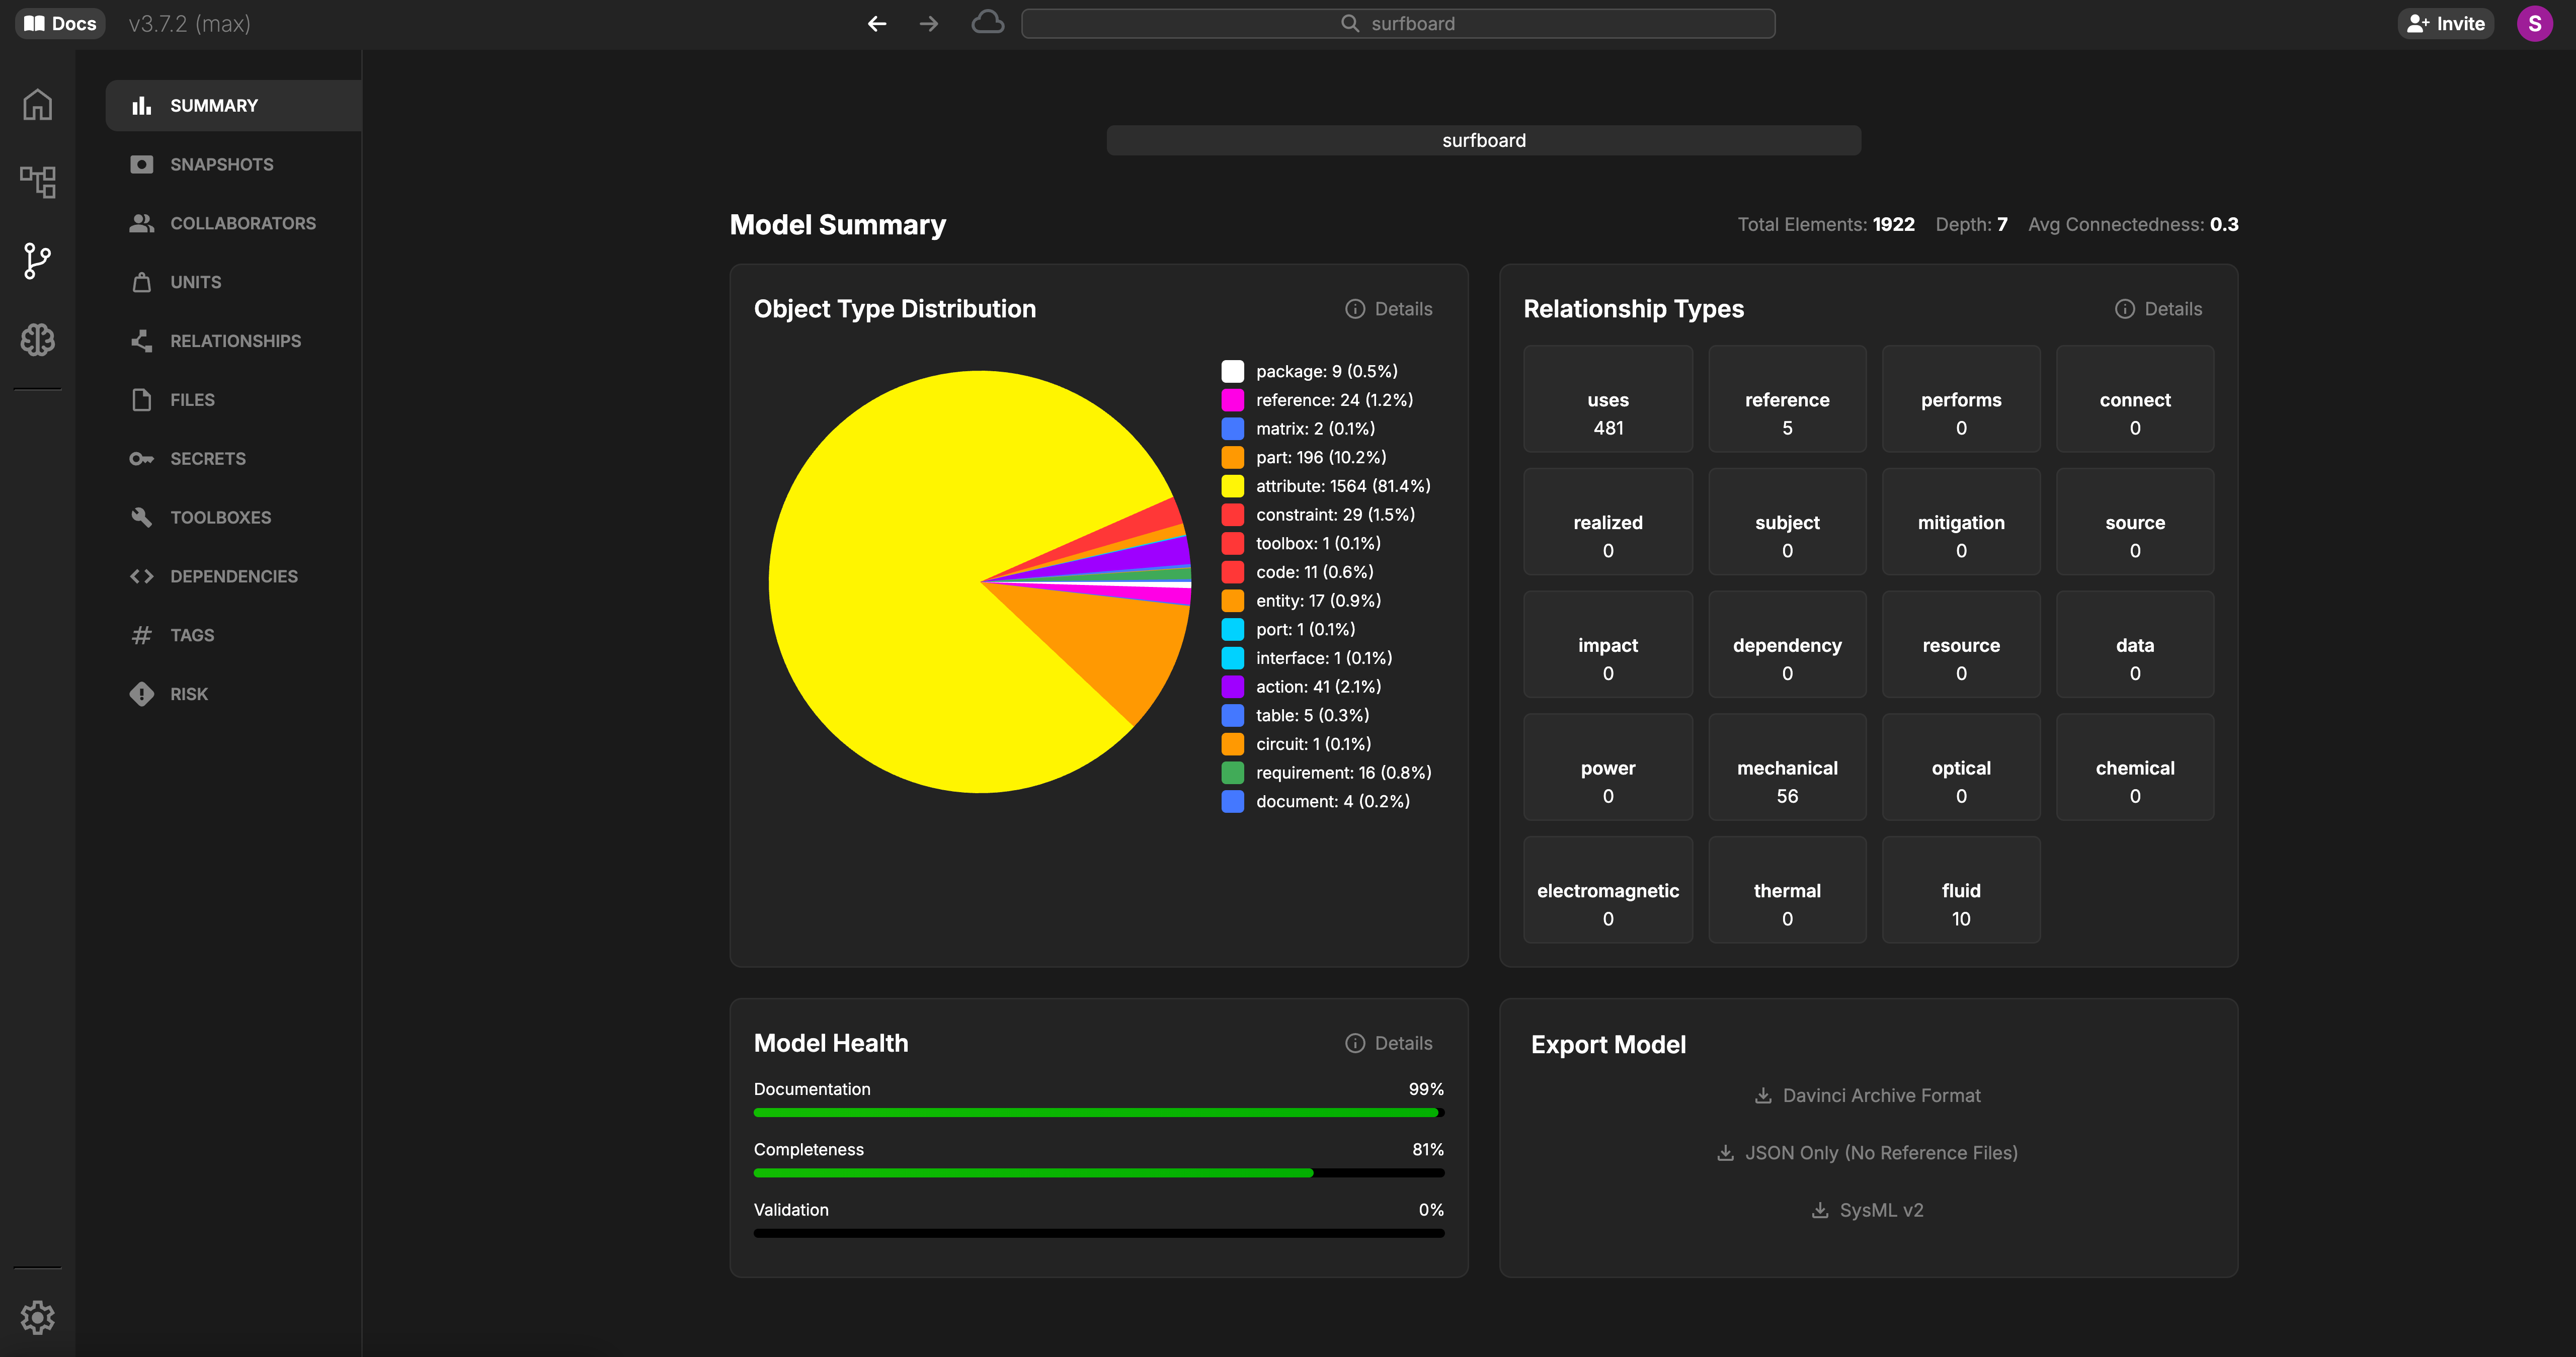Open the Snapshots menu item
This screenshot has height=1357, width=2576.
coord(221,164)
